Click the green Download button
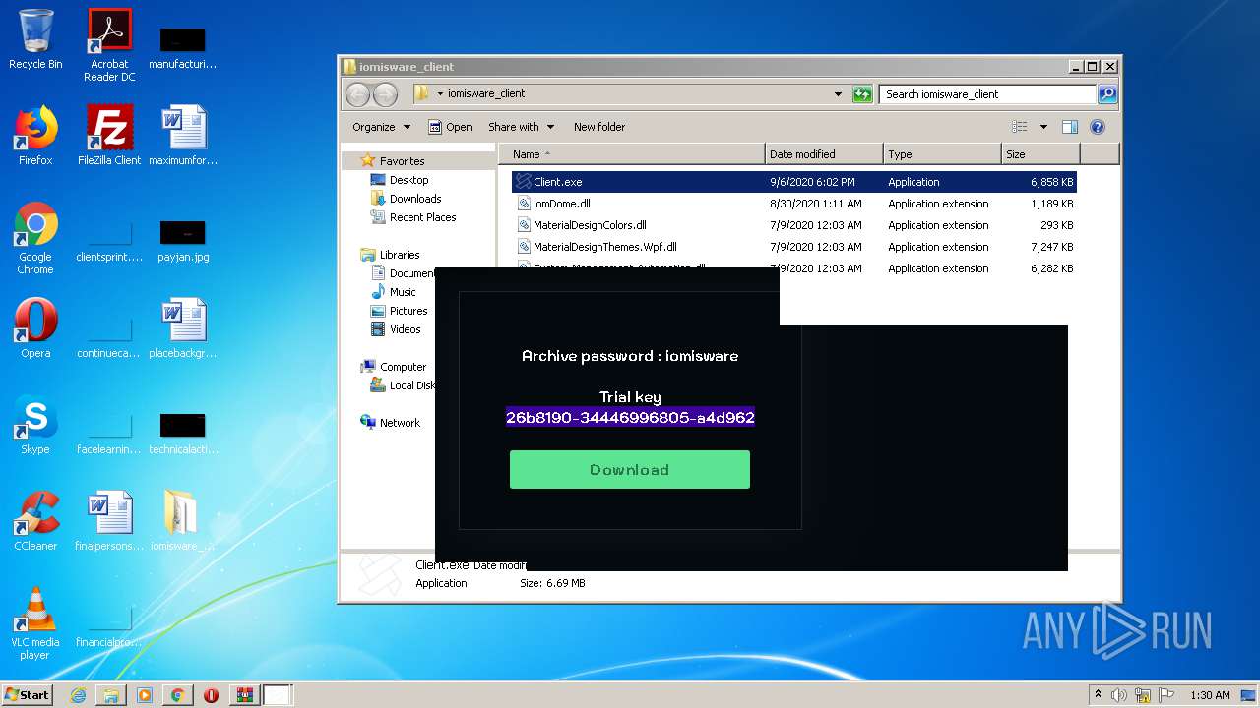1260x708 pixels. tap(630, 470)
